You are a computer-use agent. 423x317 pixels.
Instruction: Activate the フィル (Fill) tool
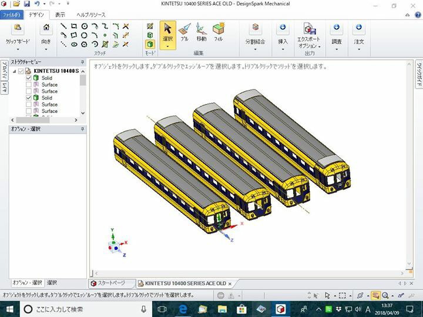pyautogui.click(x=218, y=32)
